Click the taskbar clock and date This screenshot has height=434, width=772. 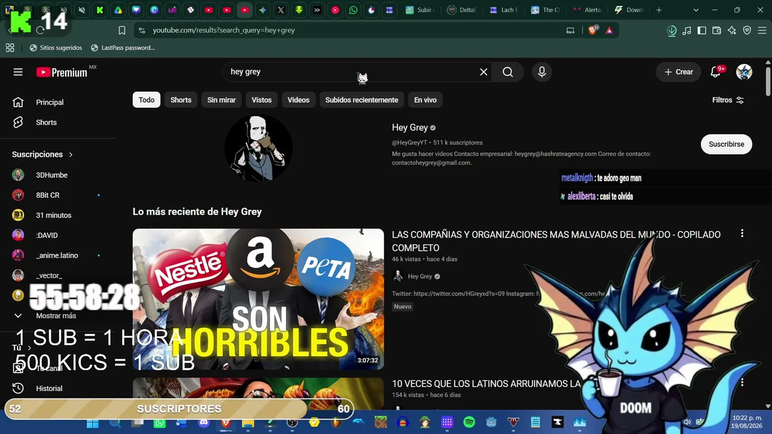click(747, 422)
